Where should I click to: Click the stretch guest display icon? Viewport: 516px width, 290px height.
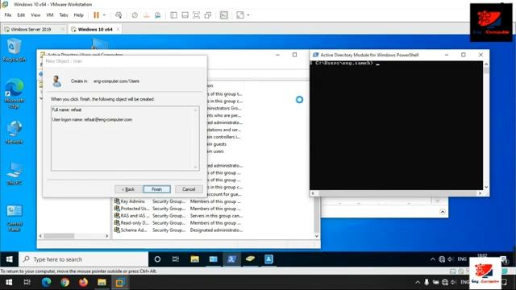click(240, 15)
